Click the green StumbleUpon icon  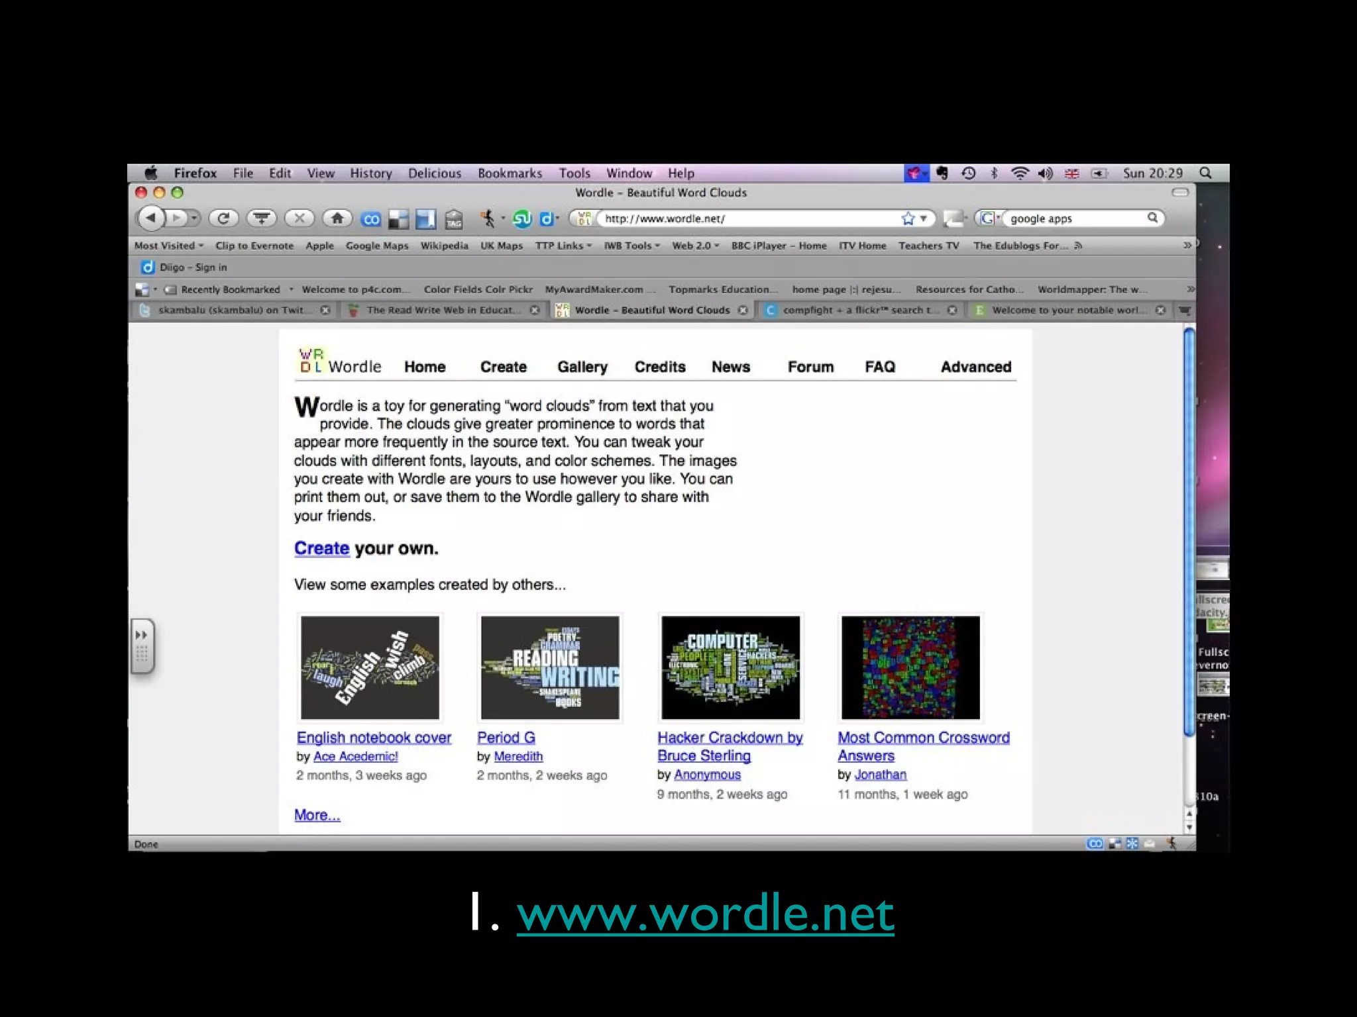pyautogui.click(x=522, y=218)
